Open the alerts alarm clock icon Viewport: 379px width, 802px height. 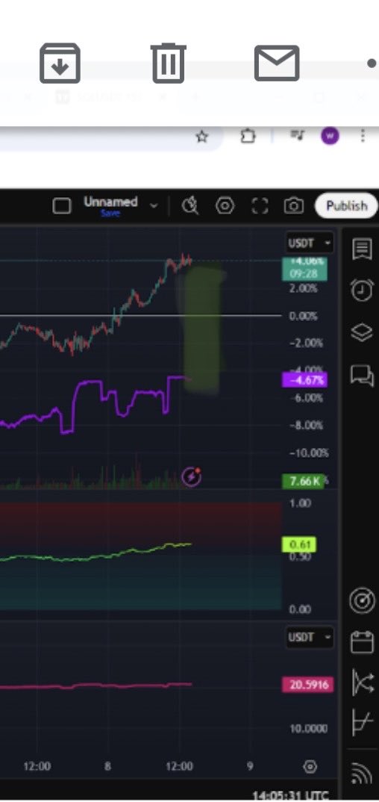362,290
